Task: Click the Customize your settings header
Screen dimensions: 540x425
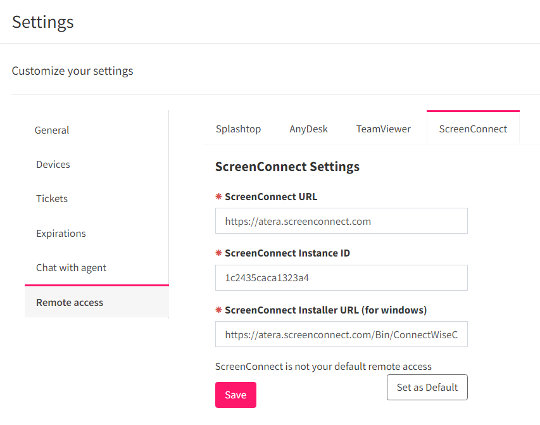Action: coord(72,70)
